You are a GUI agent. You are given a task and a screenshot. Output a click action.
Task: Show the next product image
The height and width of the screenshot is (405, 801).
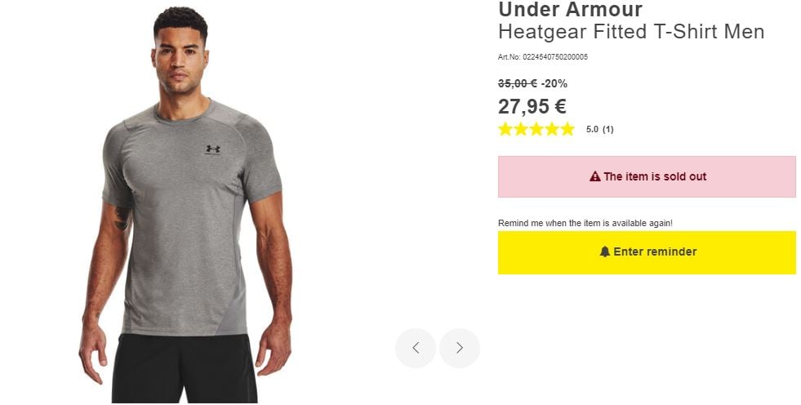pyautogui.click(x=459, y=348)
